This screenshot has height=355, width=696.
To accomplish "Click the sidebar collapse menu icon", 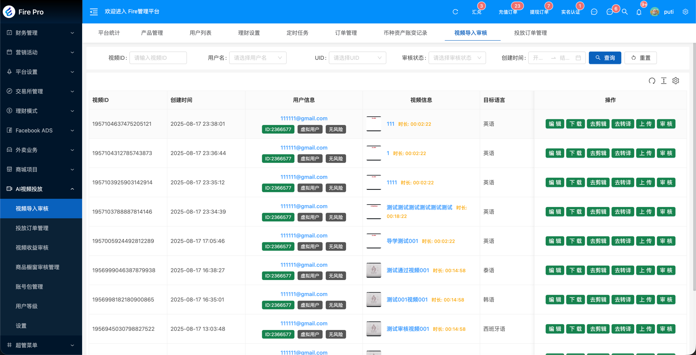I will (94, 12).
